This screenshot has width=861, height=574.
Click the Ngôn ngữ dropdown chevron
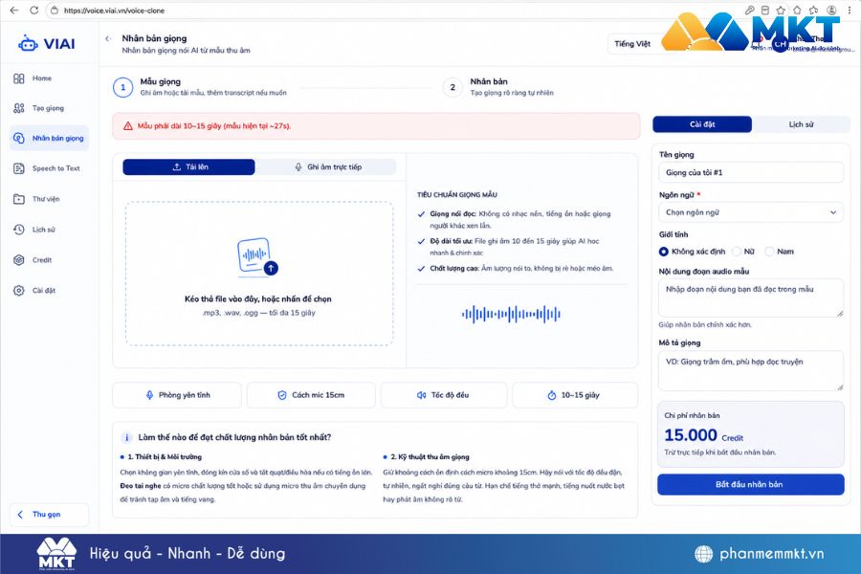coord(833,212)
